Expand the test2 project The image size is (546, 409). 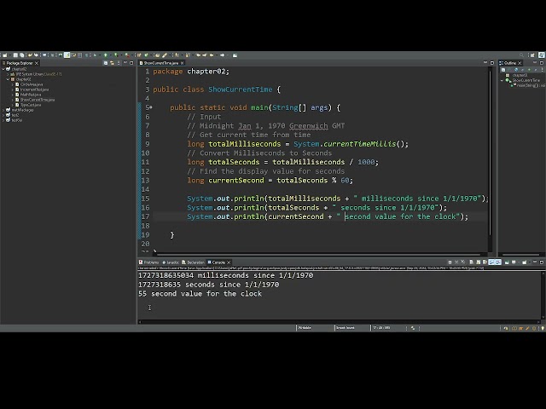(x=3, y=115)
